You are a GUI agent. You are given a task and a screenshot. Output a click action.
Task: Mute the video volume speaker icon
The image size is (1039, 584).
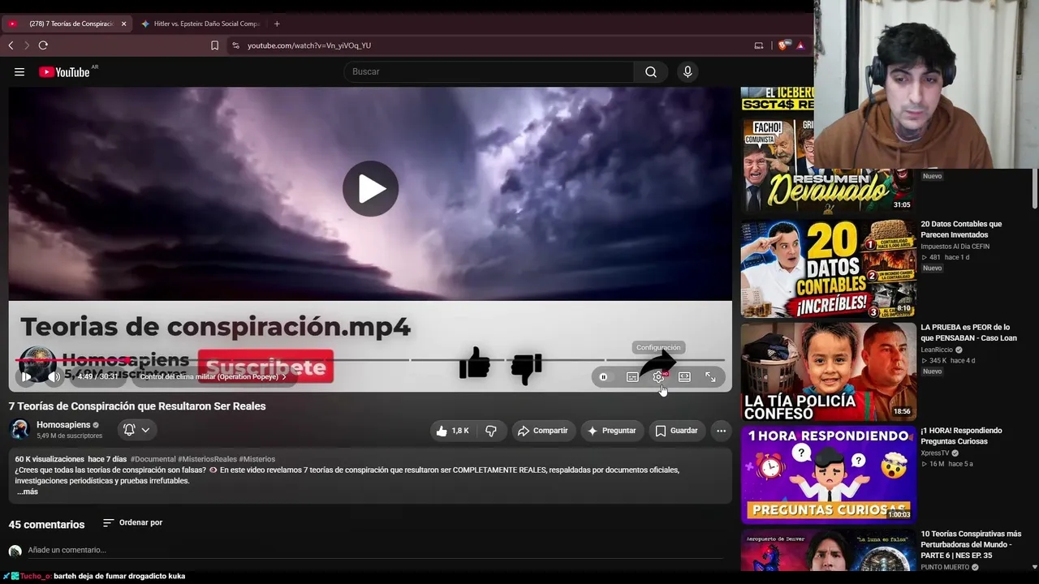pyautogui.click(x=54, y=376)
